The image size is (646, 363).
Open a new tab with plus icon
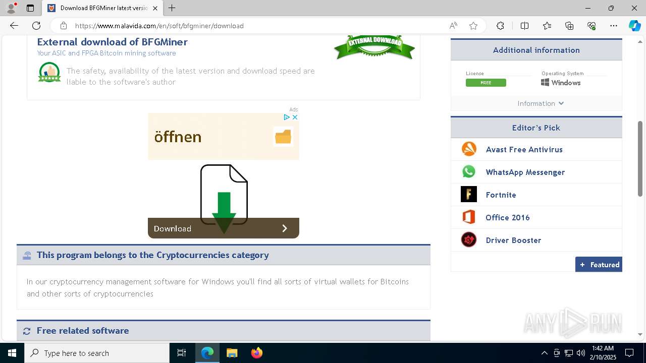click(172, 8)
